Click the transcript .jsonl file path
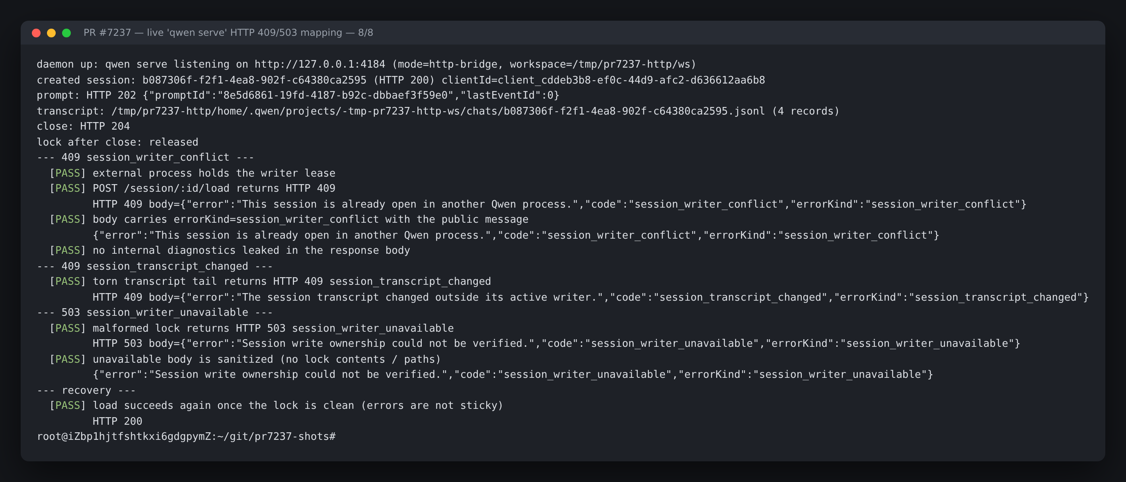Viewport: 1126px width, 482px height. pos(438,111)
